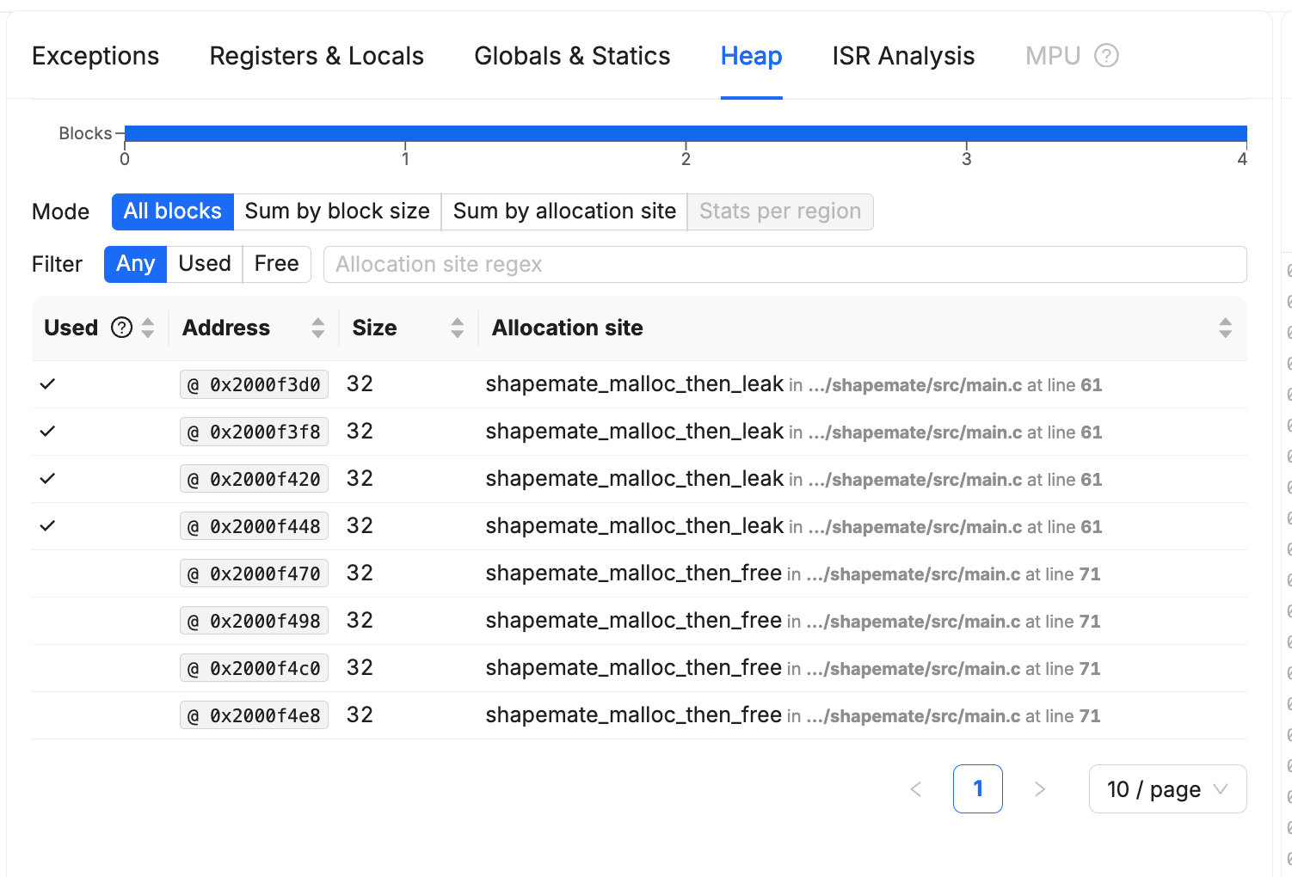1292x877 pixels.
Task: Open address 0x2000f498 link
Action: pyautogui.click(x=255, y=621)
